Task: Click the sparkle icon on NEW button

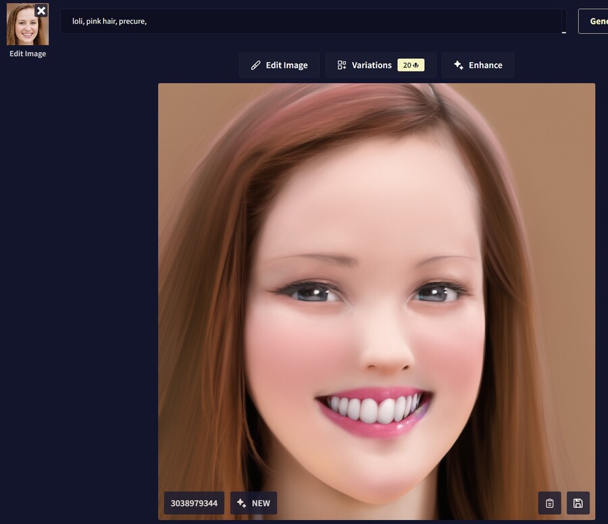Action: (x=241, y=503)
